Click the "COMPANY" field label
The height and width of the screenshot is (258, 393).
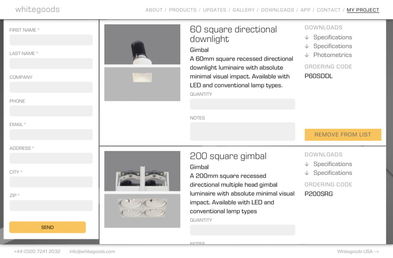(21, 77)
